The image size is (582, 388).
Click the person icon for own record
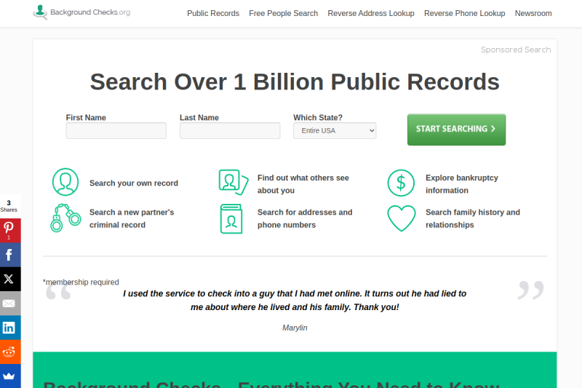pos(65,182)
